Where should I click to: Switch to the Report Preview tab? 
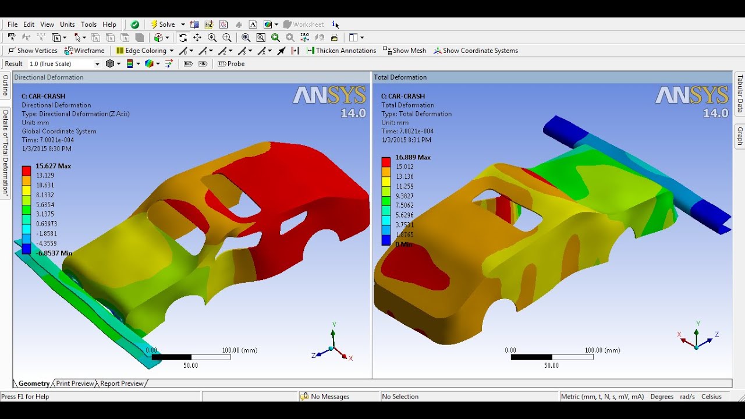click(122, 384)
